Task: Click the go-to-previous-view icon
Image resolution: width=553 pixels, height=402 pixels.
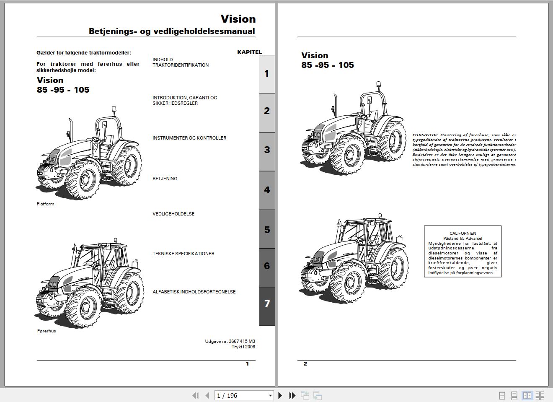Action: click(305, 395)
